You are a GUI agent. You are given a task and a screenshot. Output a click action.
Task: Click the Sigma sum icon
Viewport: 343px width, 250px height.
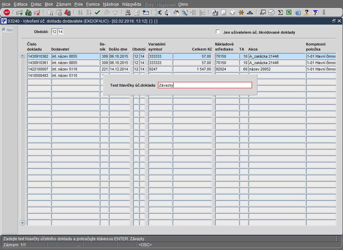pos(280,13)
